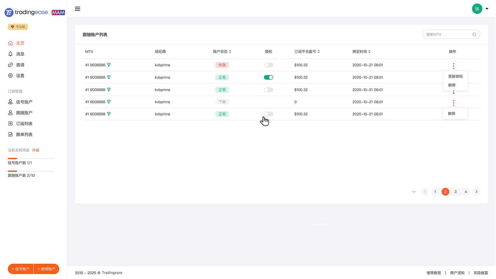Click the 张 user avatar
The image size is (496, 279).
(x=477, y=9)
